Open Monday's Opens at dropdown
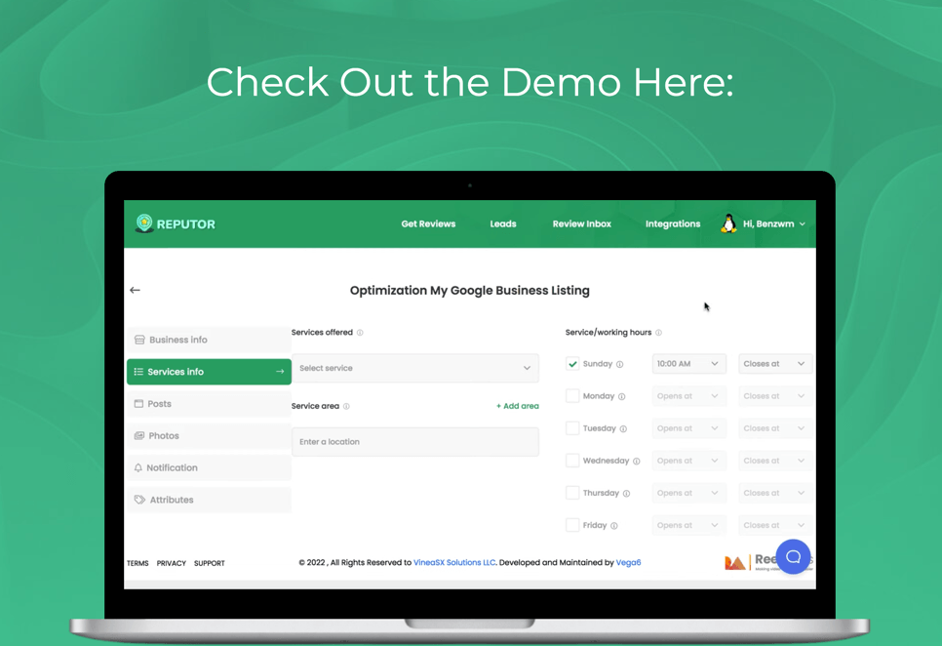Image resolution: width=942 pixels, height=646 pixels. [x=688, y=396]
